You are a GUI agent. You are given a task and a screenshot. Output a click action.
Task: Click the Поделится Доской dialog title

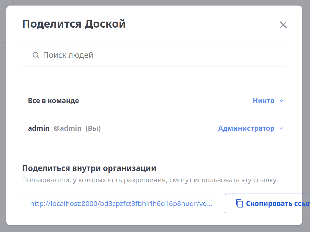tap(74, 24)
